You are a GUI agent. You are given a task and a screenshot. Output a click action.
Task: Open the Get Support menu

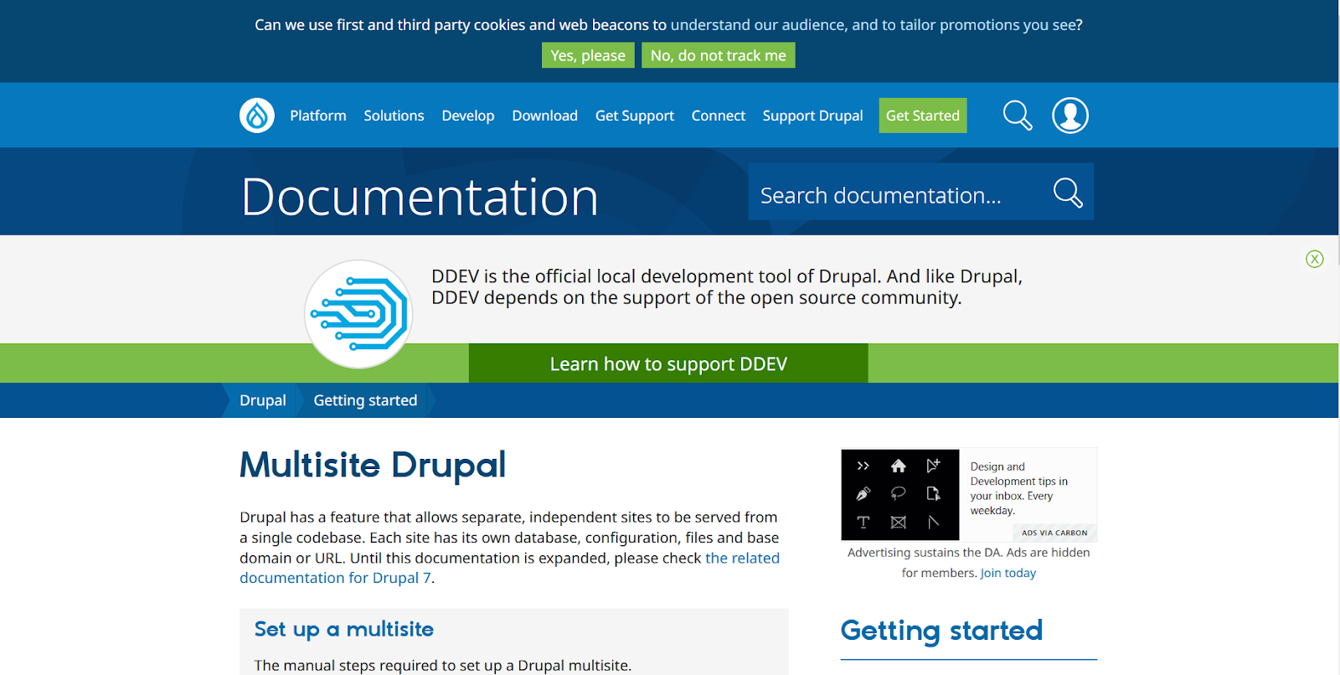635,116
